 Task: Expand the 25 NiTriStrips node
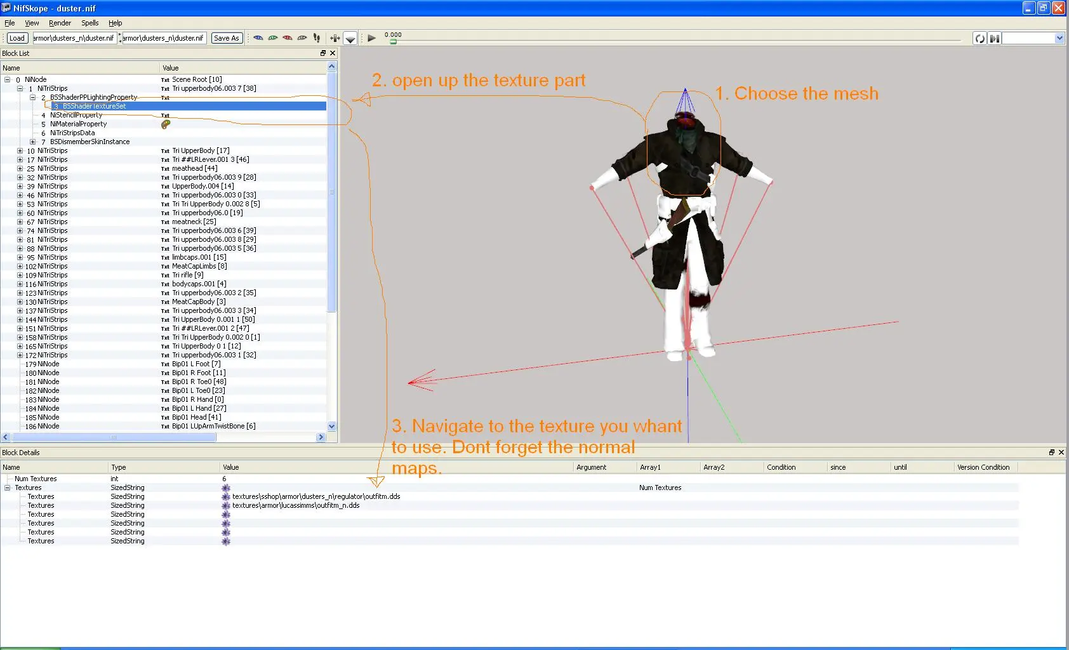pos(20,169)
